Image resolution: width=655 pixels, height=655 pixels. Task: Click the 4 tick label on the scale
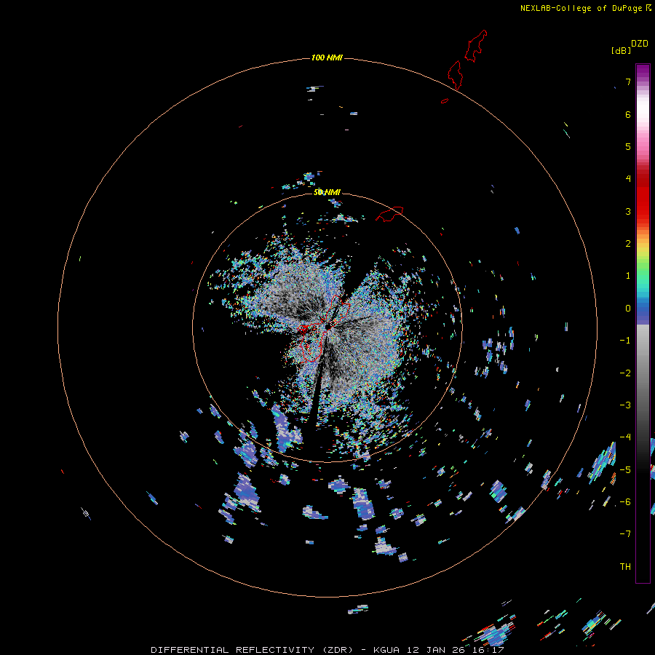(x=628, y=179)
